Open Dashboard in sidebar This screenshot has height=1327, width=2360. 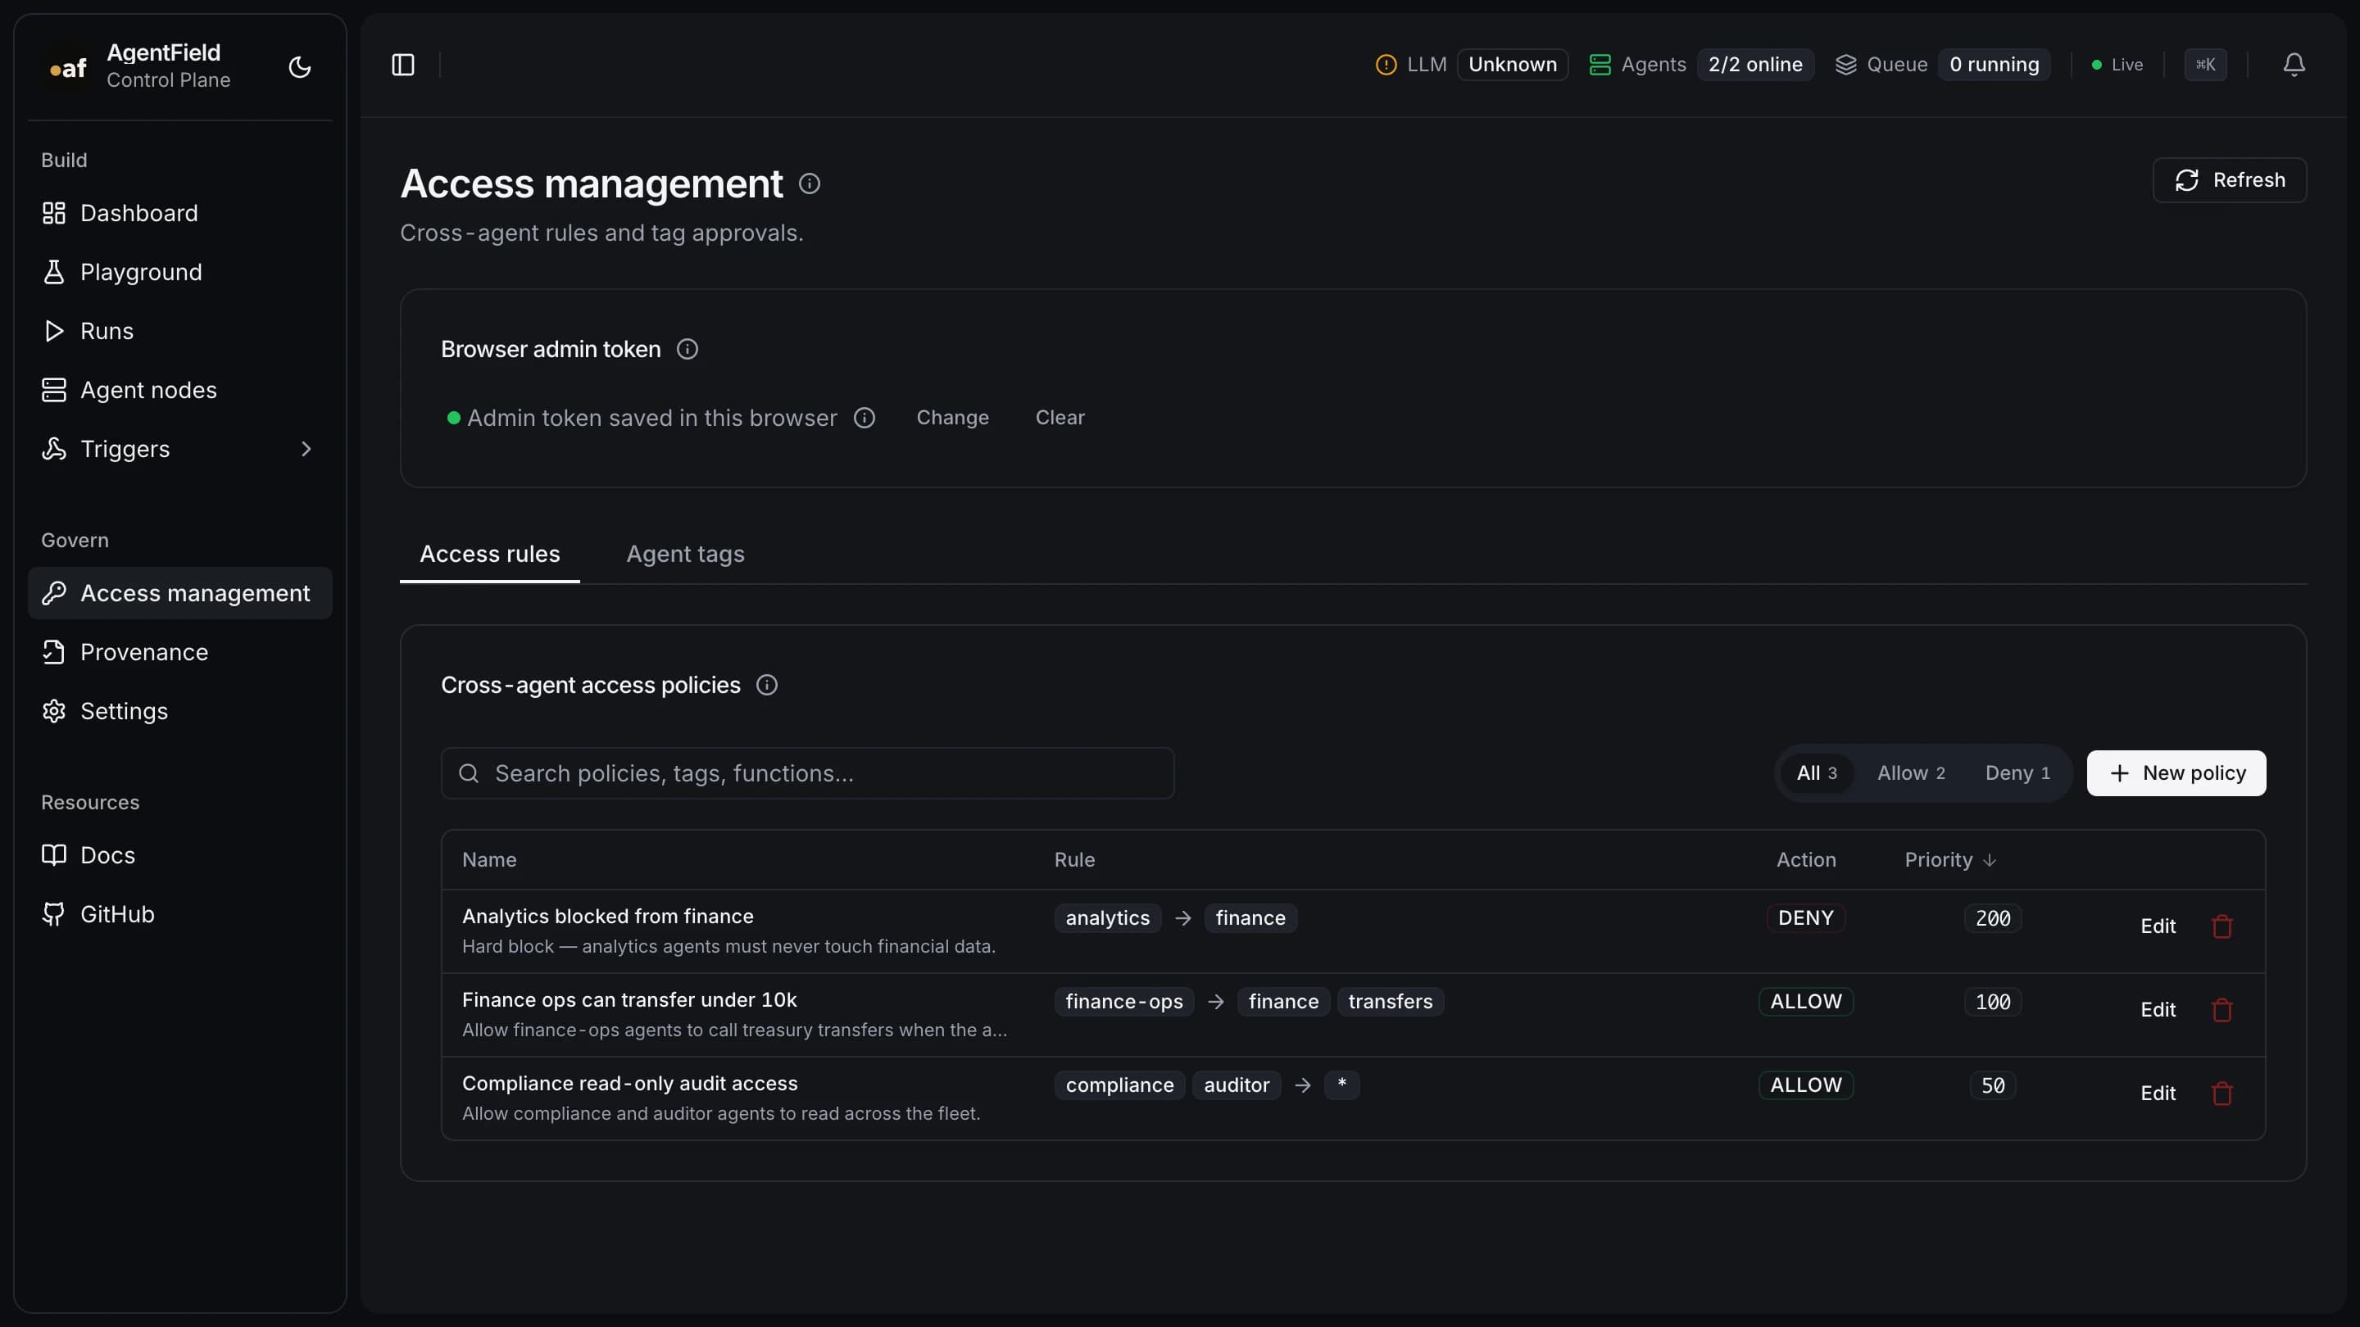[x=179, y=212]
